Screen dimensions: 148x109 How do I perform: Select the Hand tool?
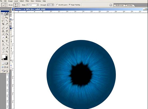3,51
